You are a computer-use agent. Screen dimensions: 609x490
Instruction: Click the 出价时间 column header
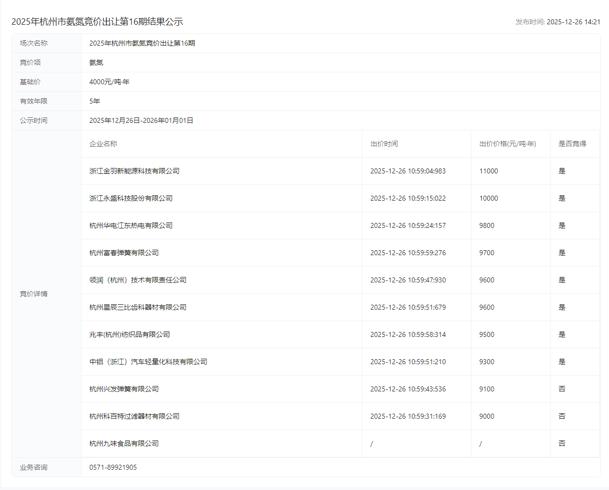coord(384,144)
